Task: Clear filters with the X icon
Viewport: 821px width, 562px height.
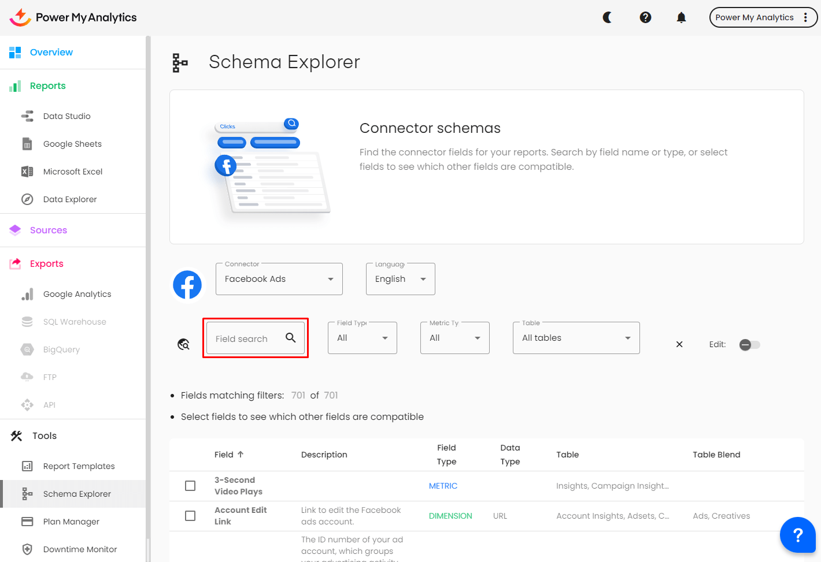Action: coord(679,344)
